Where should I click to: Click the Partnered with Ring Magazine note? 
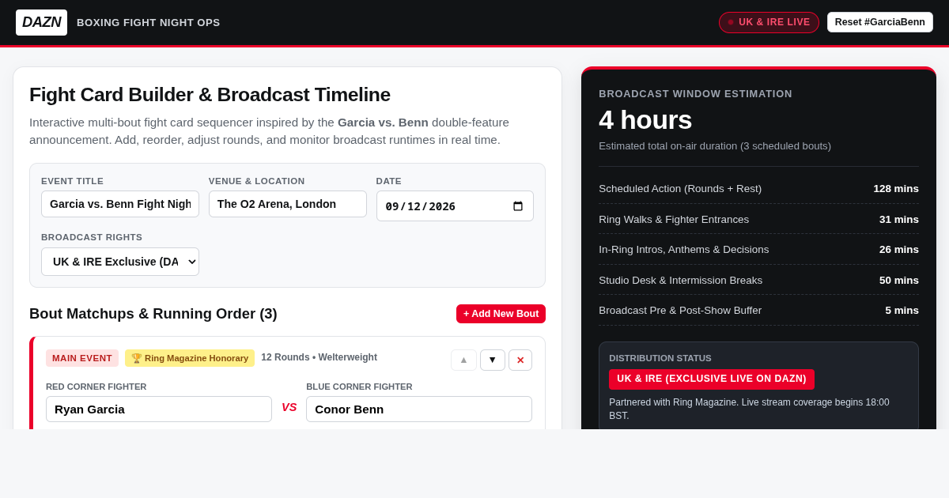[749, 409]
